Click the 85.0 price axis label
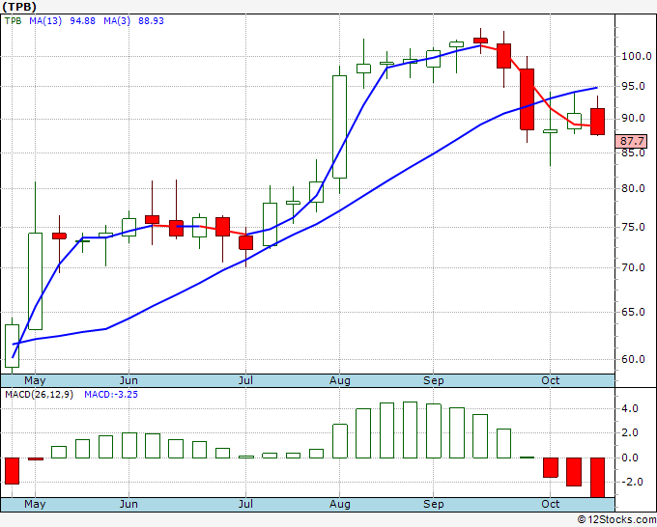Viewport: 657px width, 527px height. [x=633, y=153]
